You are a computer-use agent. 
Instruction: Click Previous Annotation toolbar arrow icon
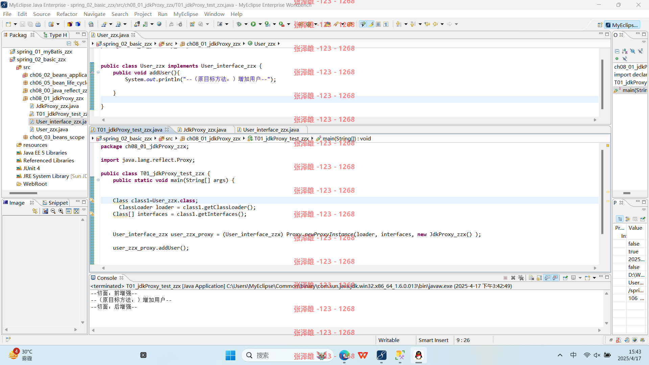coord(413,24)
